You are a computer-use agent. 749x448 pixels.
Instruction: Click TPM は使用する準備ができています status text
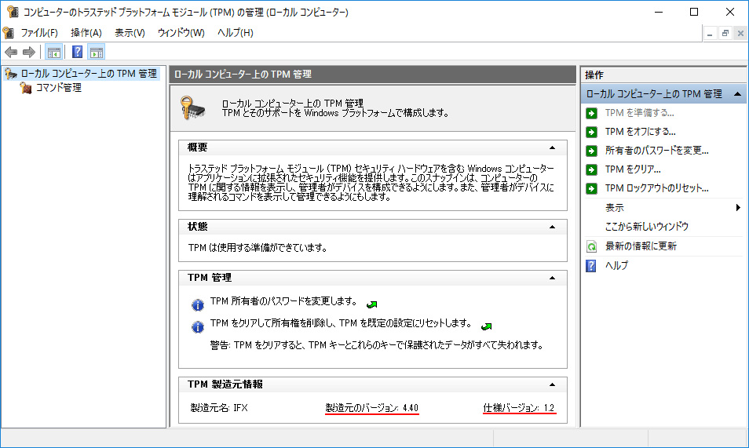[x=258, y=248]
